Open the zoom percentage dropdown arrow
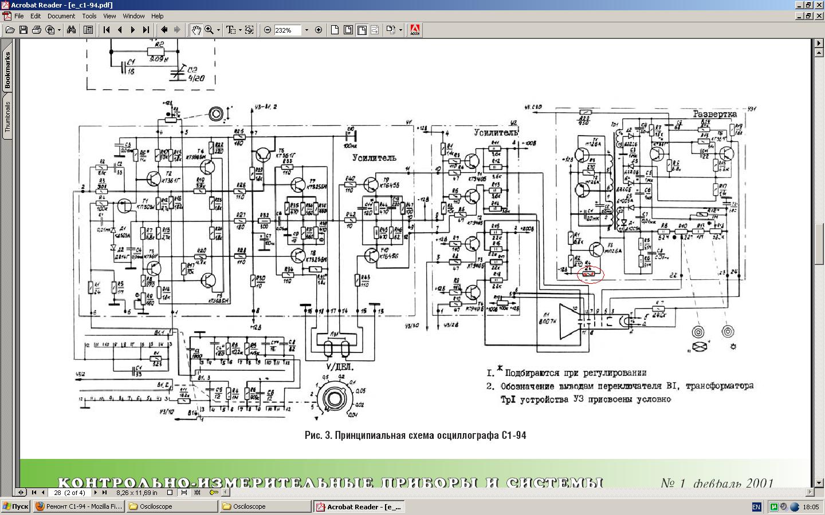Viewport: 825px width, 515px height. 307,30
